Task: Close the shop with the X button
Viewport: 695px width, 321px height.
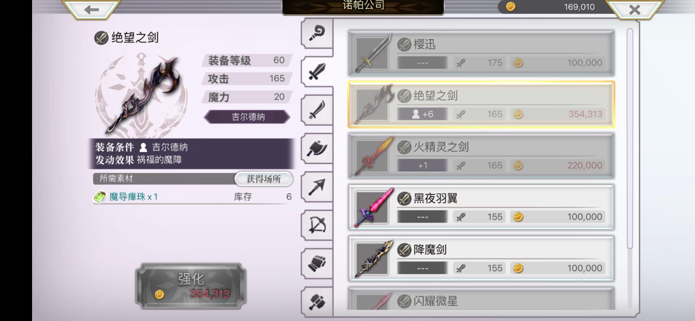Action: click(634, 10)
